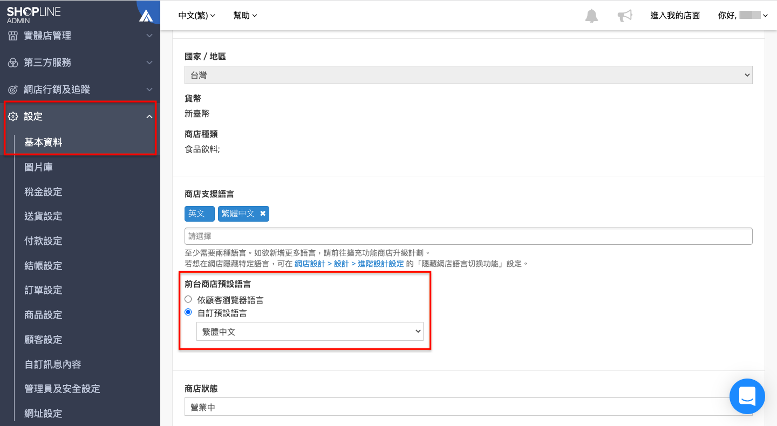Click the 新臺幣 currency value
The image size is (777, 426).
(197, 114)
